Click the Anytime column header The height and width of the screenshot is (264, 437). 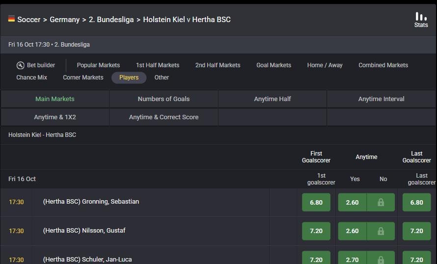366,157
